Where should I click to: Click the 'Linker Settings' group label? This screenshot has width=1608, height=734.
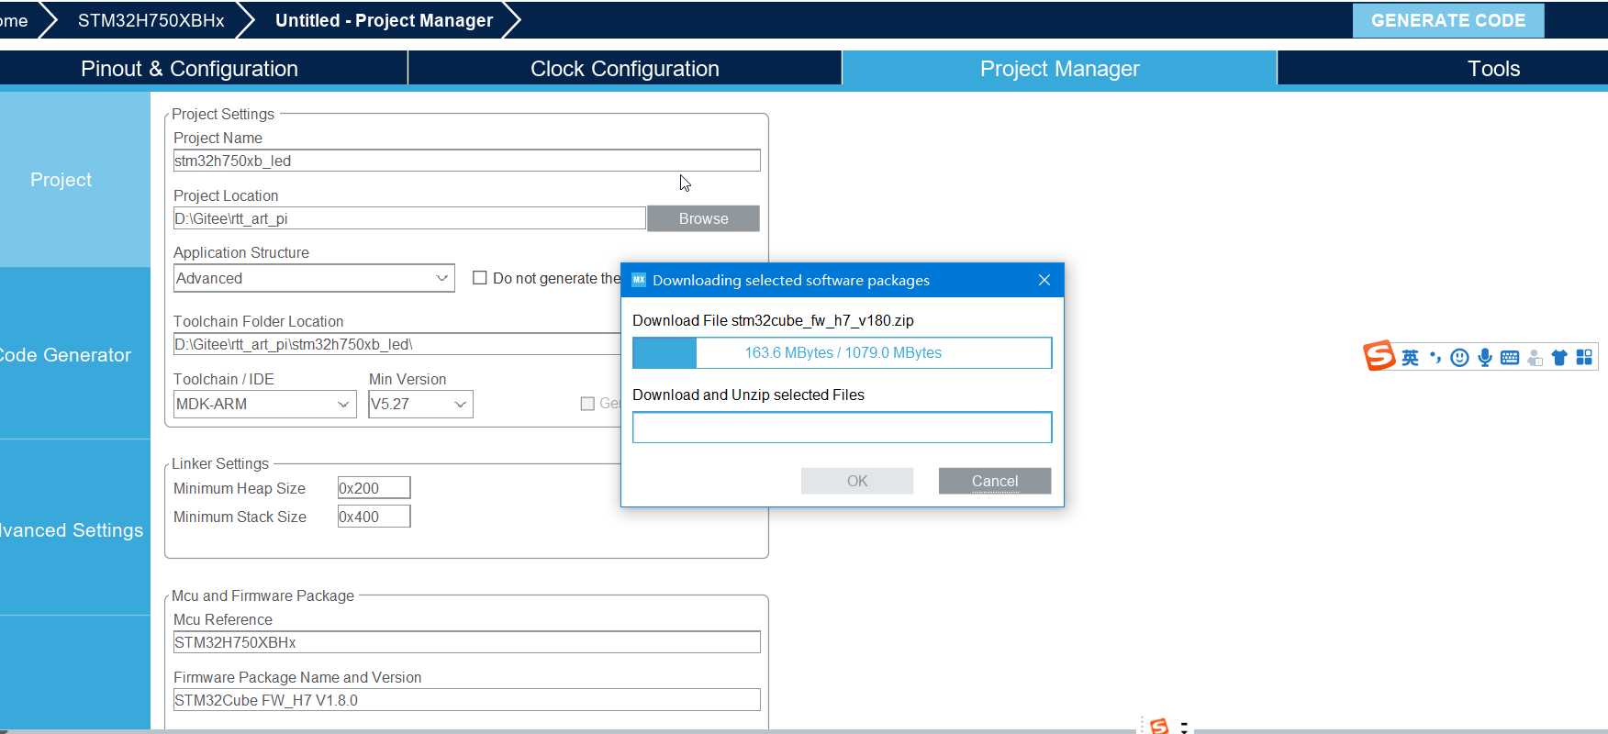tap(220, 463)
